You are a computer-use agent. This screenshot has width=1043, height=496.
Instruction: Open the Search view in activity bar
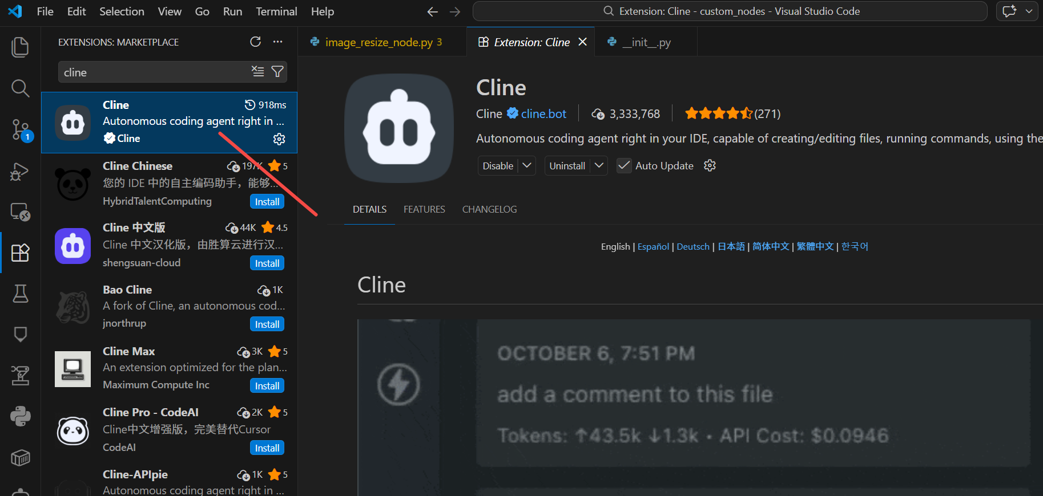pyautogui.click(x=20, y=88)
